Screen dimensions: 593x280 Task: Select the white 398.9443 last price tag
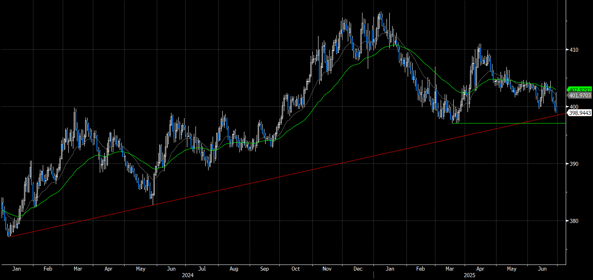(580, 112)
